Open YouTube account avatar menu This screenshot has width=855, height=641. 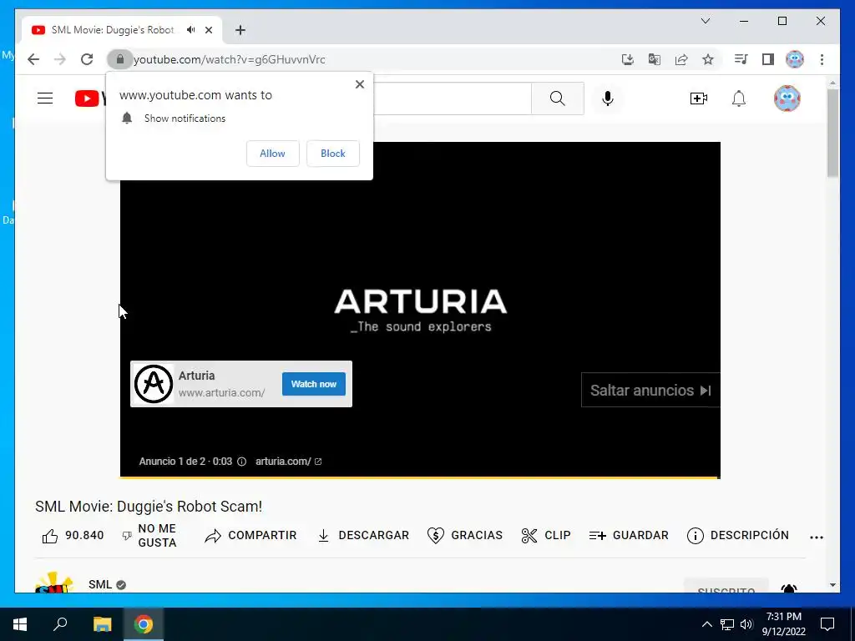click(787, 98)
